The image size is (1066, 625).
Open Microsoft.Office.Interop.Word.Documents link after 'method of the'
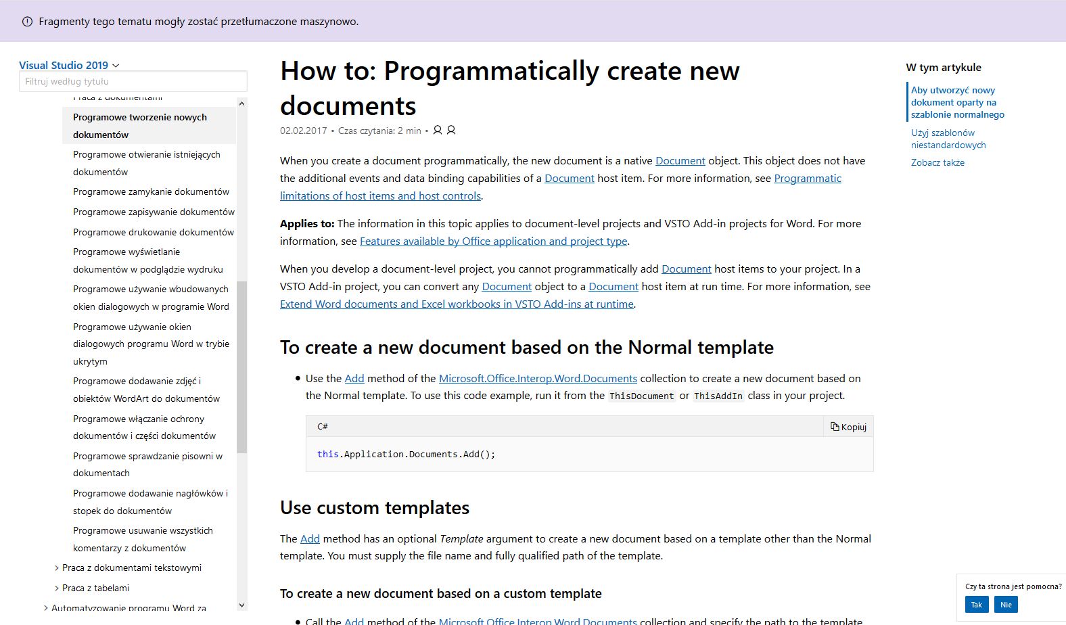[x=538, y=379]
